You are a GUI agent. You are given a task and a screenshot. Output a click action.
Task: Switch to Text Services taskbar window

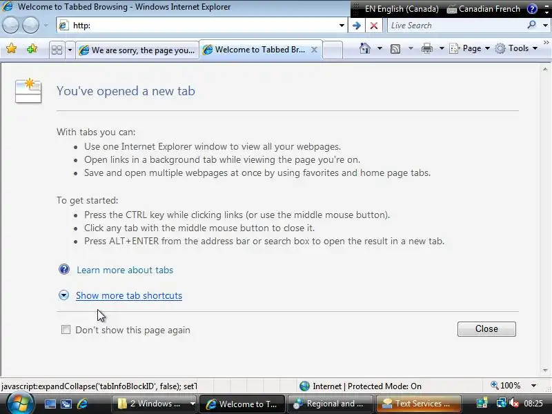coord(419,404)
